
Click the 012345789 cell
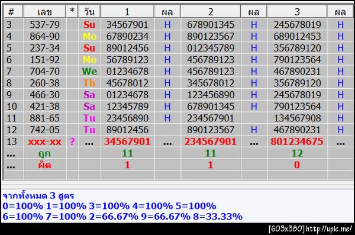[x=211, y=48]
